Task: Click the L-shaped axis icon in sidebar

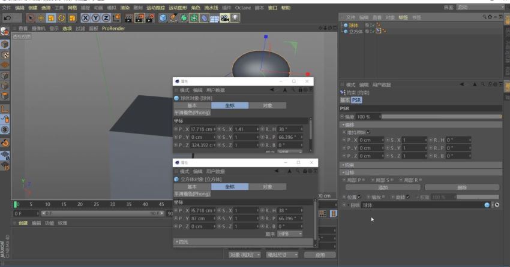Action: click(5, 109)
